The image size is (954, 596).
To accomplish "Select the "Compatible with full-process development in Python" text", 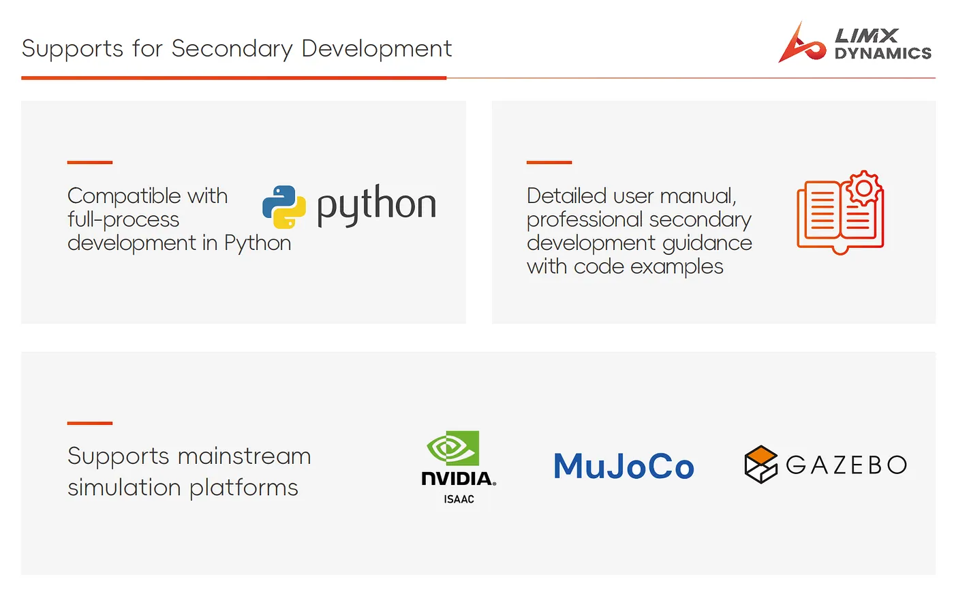I will pos(179,219).
